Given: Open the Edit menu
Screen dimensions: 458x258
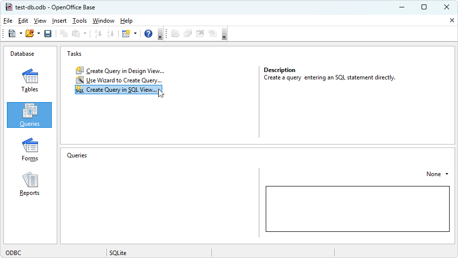Looking at the screenshot, I should [x=23, y=21].
